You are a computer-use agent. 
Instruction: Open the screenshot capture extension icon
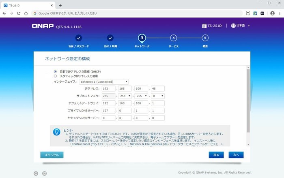point(248,13)
